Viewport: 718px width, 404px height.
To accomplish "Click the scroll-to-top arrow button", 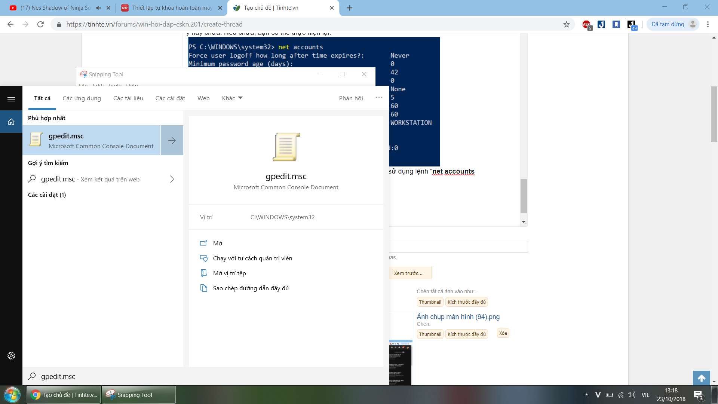I will pyautogui.click(x=702, y=378).
